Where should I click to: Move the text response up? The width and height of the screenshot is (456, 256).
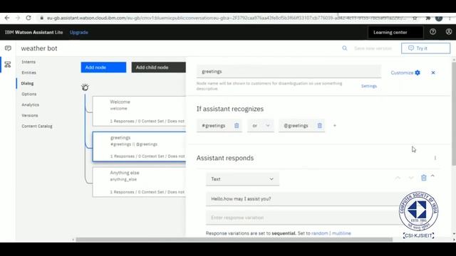click(x=398, y=178)
